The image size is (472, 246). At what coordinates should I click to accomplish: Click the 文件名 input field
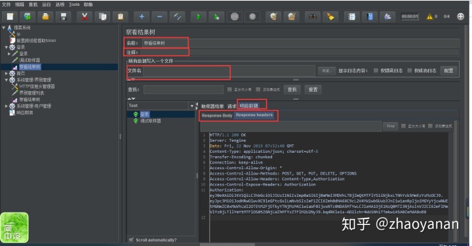point(229,71)
